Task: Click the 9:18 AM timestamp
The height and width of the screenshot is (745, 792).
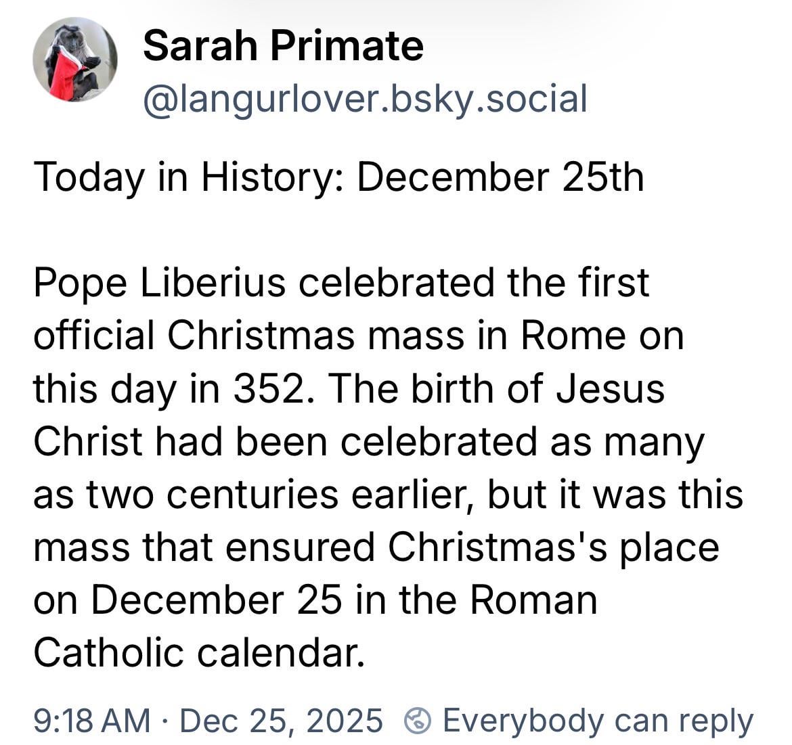Action: point(91,721)
